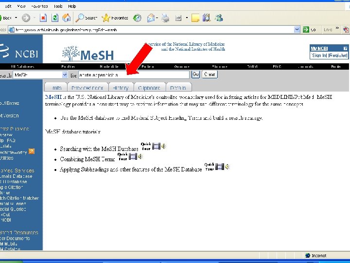Open the Back button history dropdown arrow

coord(16,18)
